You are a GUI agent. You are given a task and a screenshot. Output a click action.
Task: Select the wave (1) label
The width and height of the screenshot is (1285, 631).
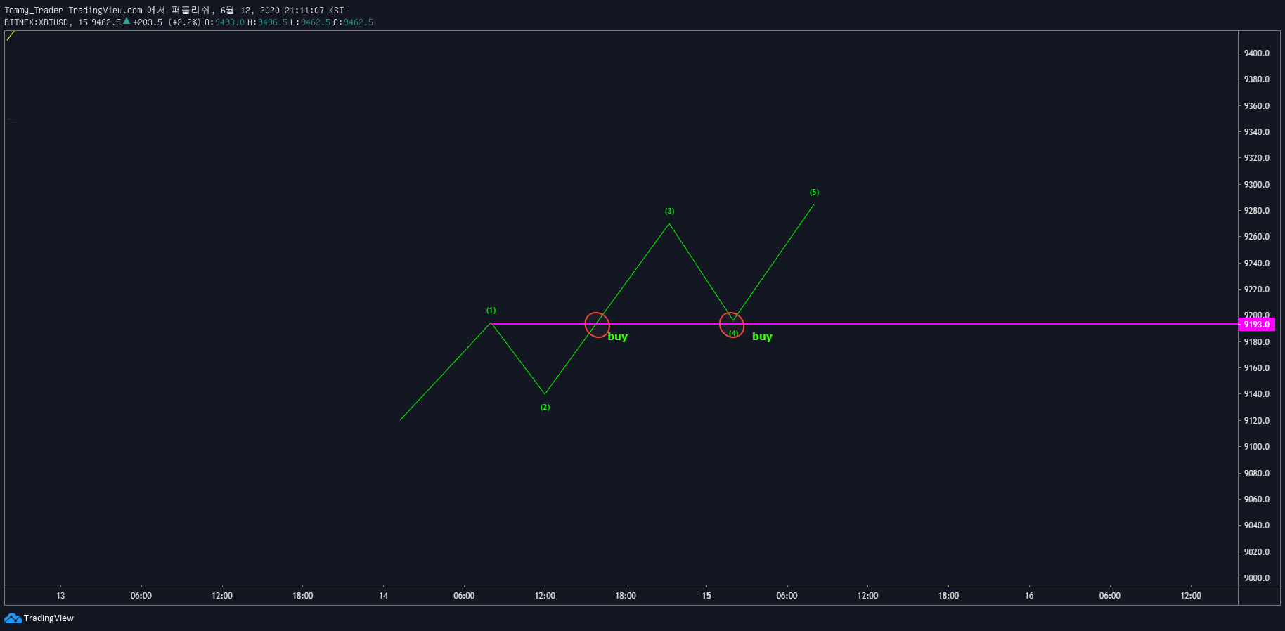point(491,310)
